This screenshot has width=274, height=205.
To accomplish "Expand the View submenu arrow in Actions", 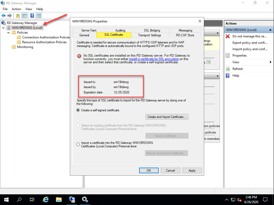I will point(271,62).
